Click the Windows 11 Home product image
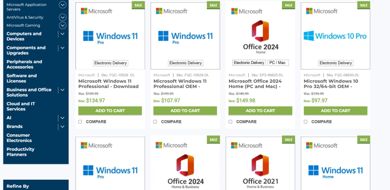 point(336,172)
